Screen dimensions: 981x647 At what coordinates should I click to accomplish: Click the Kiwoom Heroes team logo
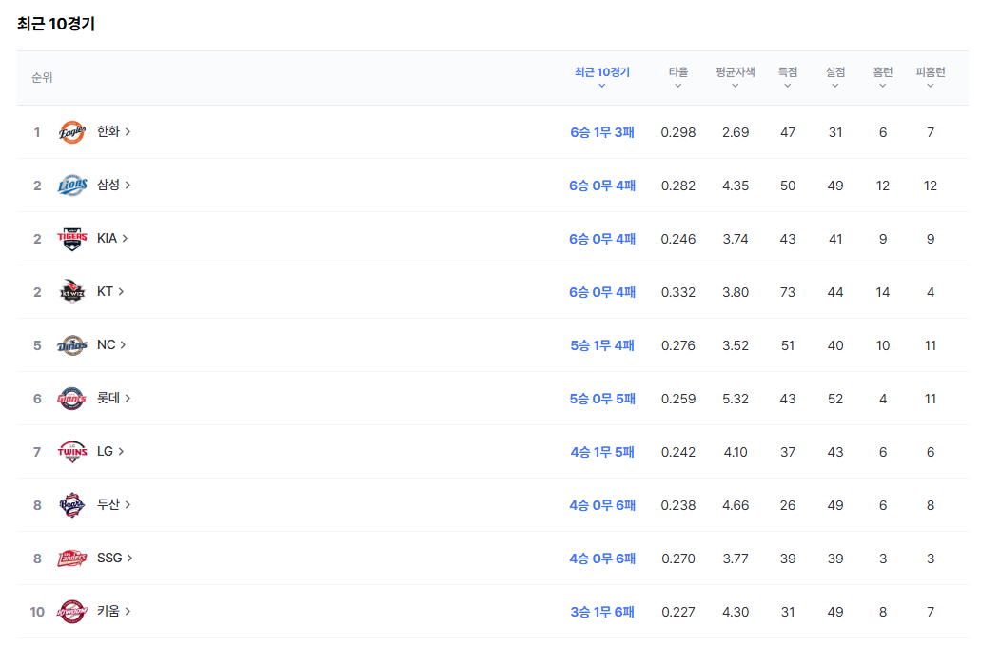click(x=72, y=611)
